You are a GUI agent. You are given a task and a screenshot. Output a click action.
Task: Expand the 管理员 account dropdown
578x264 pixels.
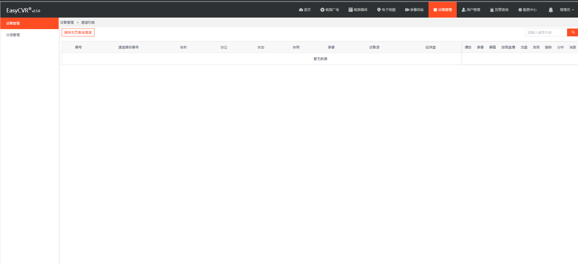[567, 10]
